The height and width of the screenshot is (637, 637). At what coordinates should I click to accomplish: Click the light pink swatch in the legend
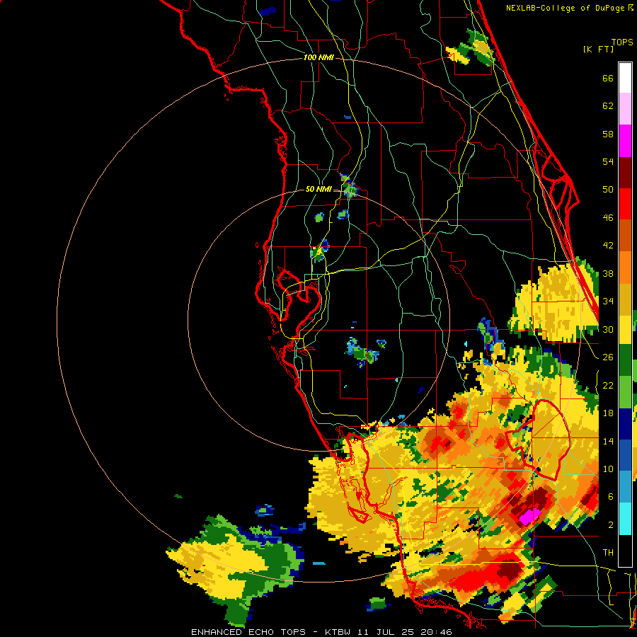coord(625,109)
